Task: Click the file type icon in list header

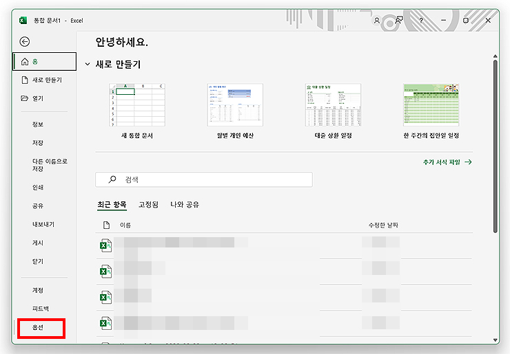Action: 106,225
